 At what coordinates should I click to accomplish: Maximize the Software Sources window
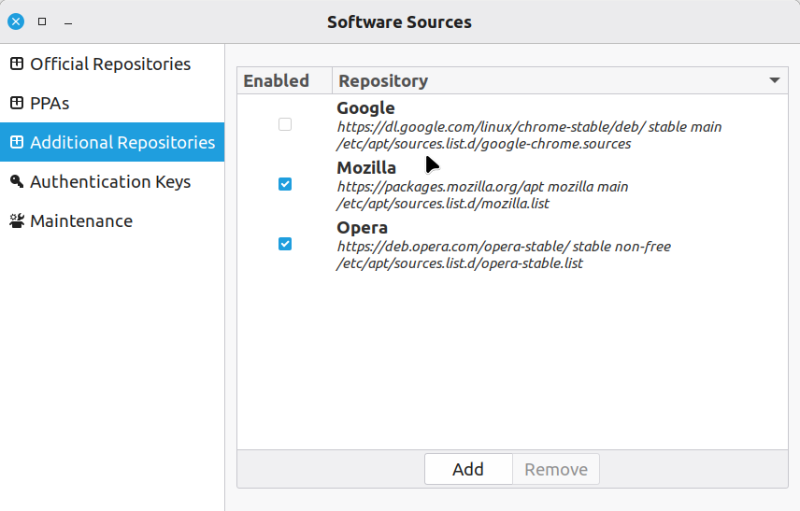point(42,21)
